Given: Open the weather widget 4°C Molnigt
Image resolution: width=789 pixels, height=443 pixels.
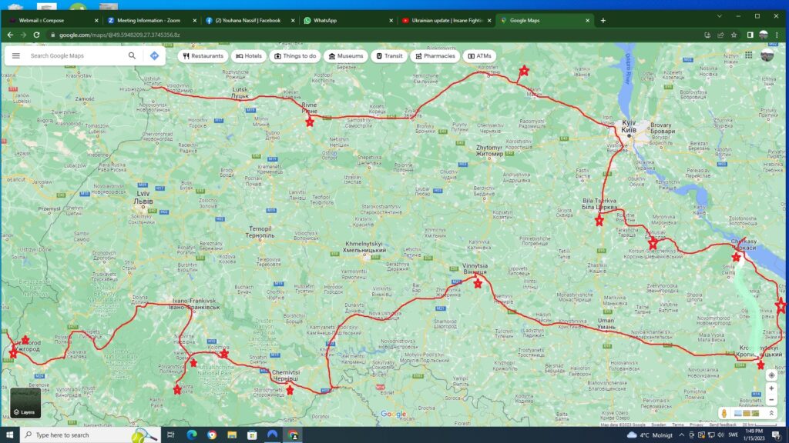Looking at the screenshot, I should [650, 435].
